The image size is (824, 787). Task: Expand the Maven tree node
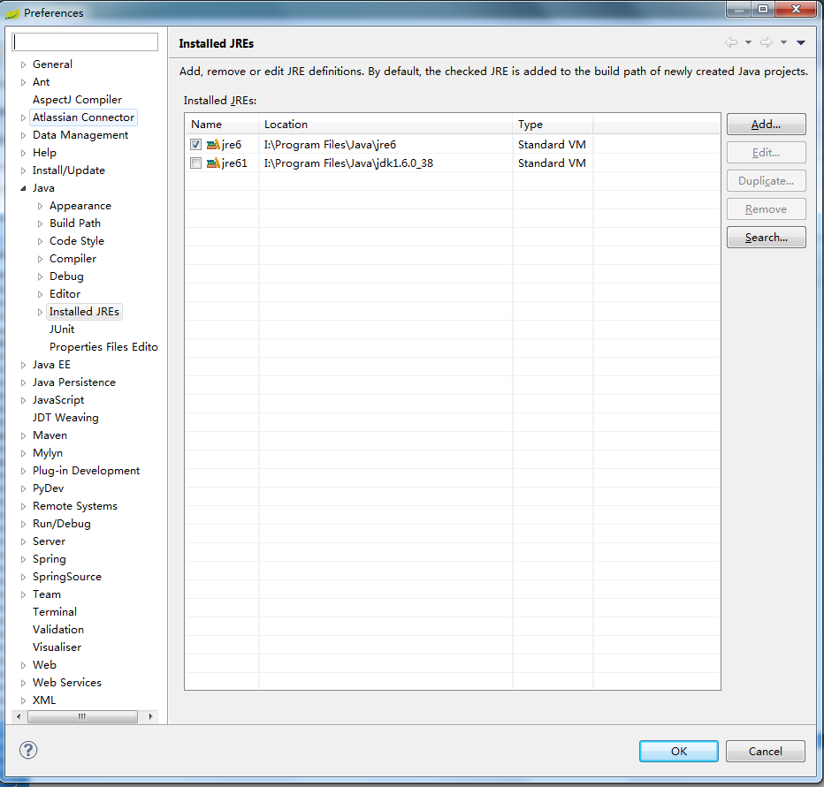[x=23, y=435]
